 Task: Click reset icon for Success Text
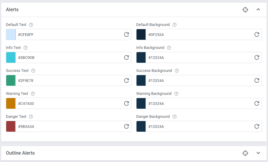click(126, 80)
